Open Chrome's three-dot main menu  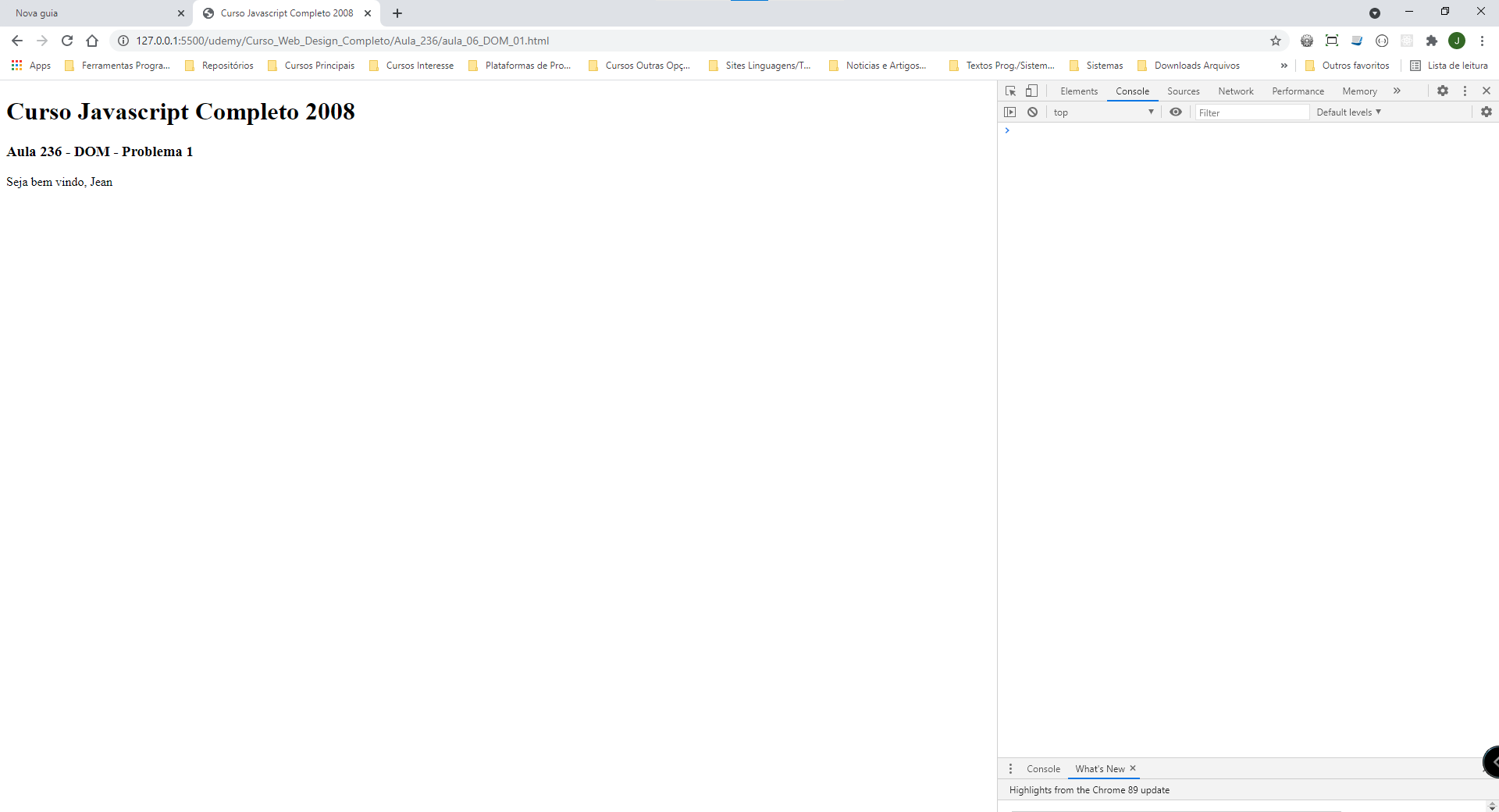(x=1482, y=41)
